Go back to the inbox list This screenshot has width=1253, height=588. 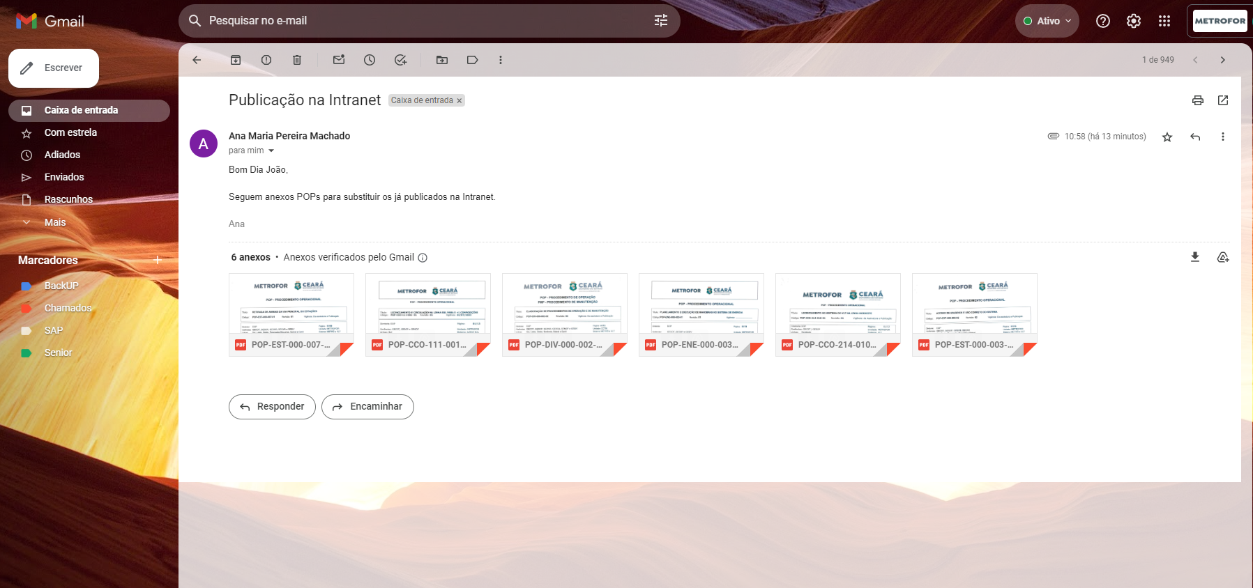[197, 60]
